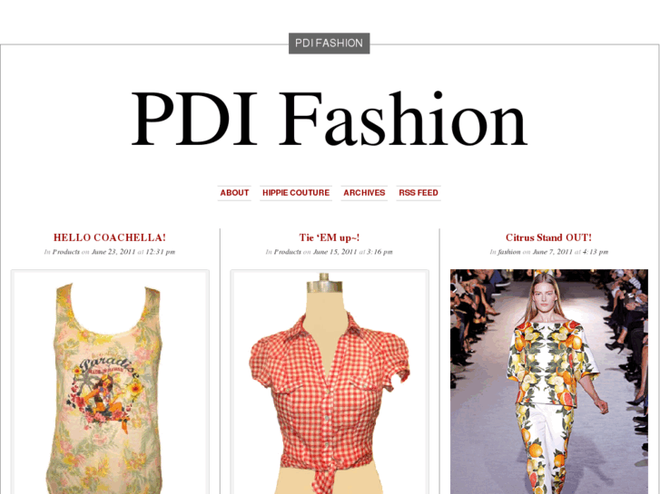
Task: Open the ARCHIVES menu item
Action: 364,193
